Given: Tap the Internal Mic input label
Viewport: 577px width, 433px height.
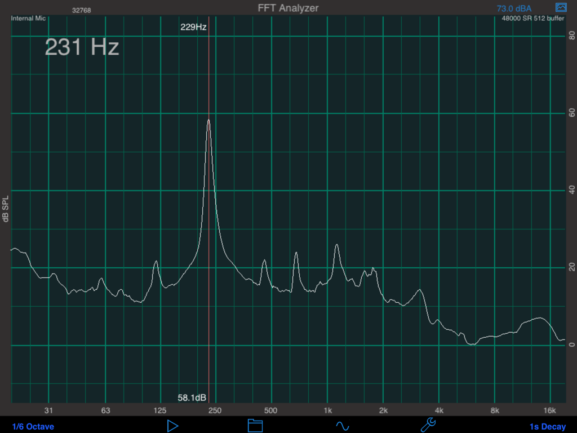Looking at the screenshot, I should (x=28, y=19).
